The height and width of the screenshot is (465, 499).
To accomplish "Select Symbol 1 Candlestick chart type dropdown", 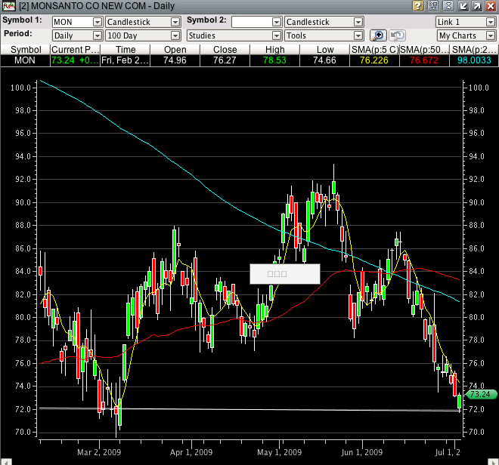I will point(143,23).
